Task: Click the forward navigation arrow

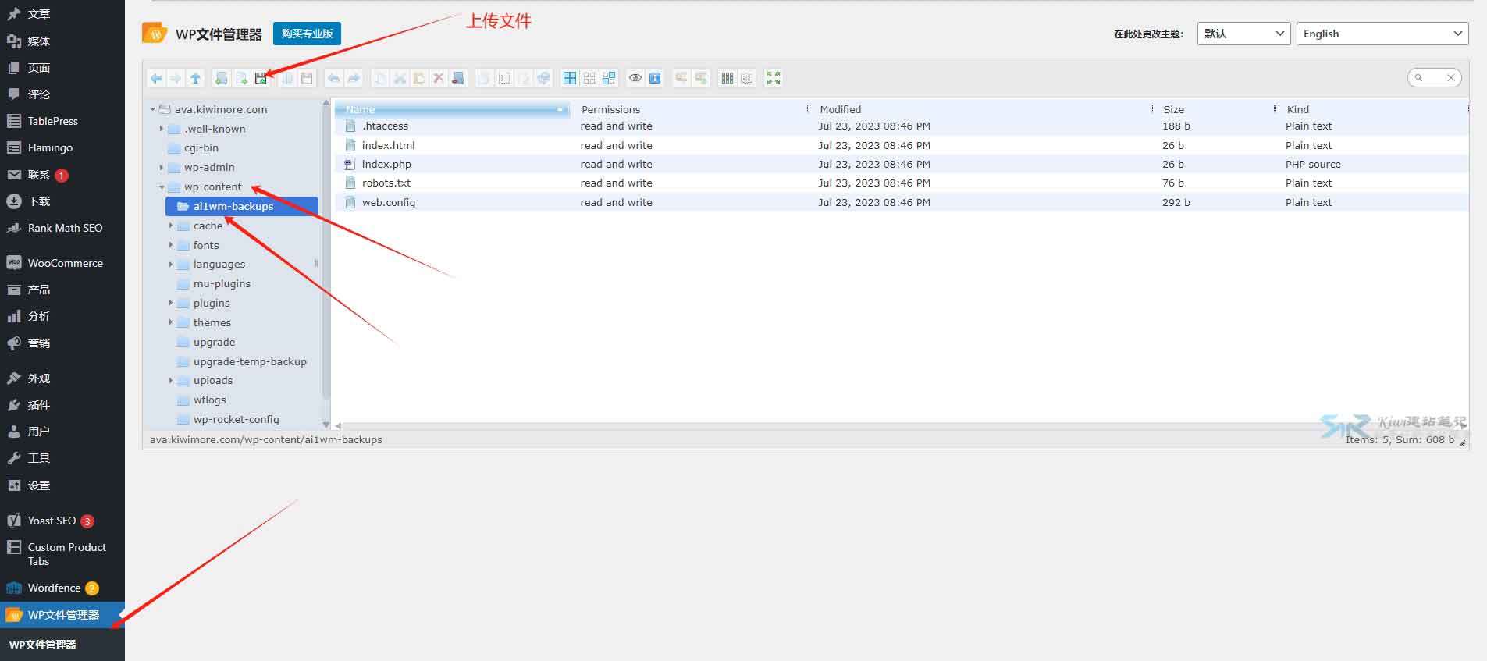Action: pyautogui.click(x=176, y=78)
